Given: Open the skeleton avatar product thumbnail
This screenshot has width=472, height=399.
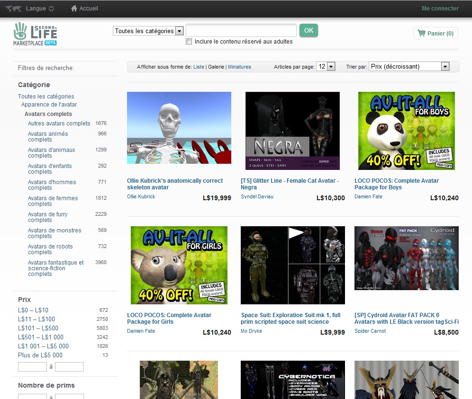Looking at the screenshot, I should click(179, 128).
